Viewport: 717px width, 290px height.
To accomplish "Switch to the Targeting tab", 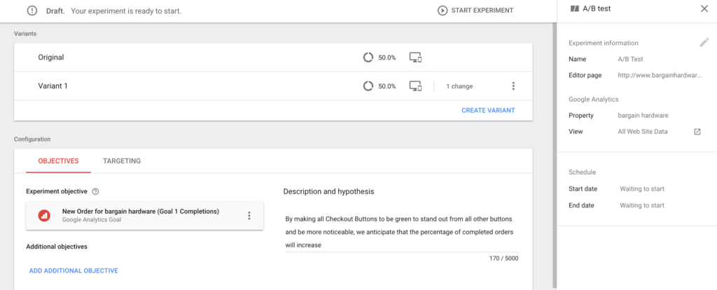I will pos(122,161).
